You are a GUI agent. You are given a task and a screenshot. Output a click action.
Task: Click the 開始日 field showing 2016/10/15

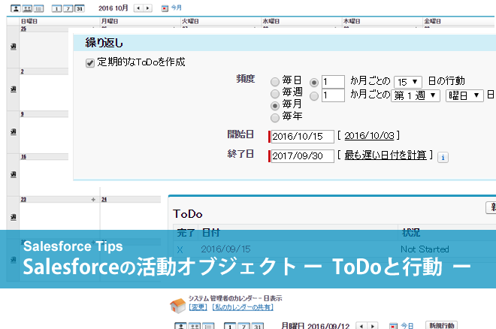(302, 137)
